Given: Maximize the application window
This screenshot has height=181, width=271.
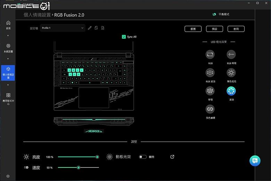Looking at the screenshot, I should 257,3.
